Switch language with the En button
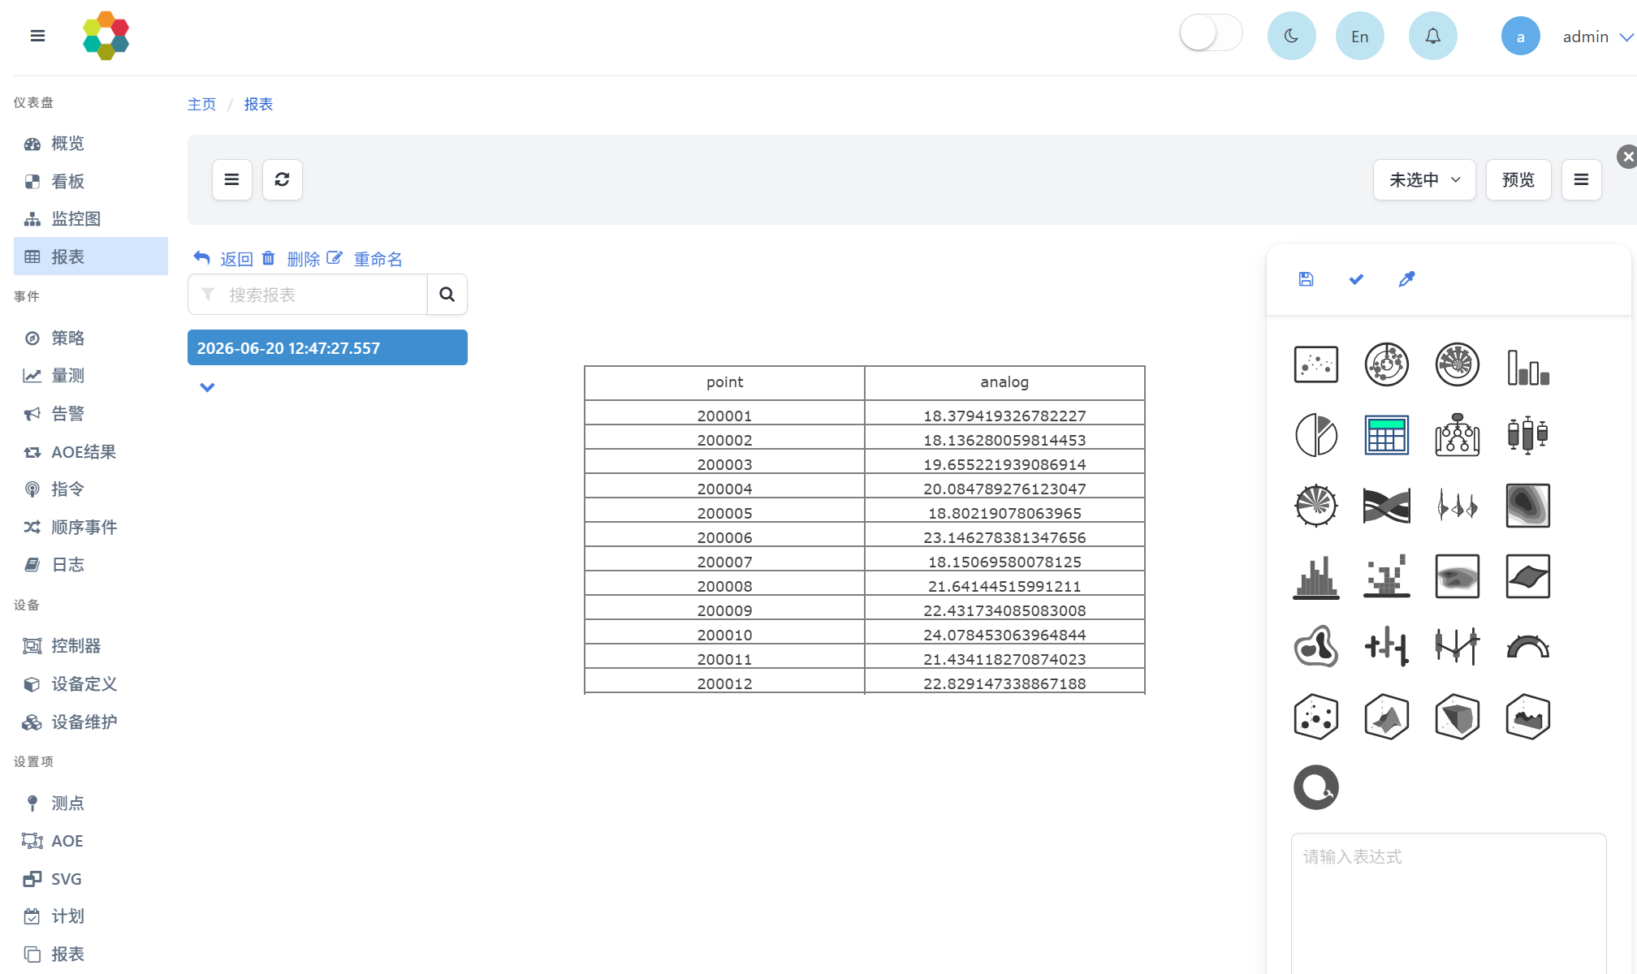This screenshot has height=974, width=1637. [x=1359, y=36]
